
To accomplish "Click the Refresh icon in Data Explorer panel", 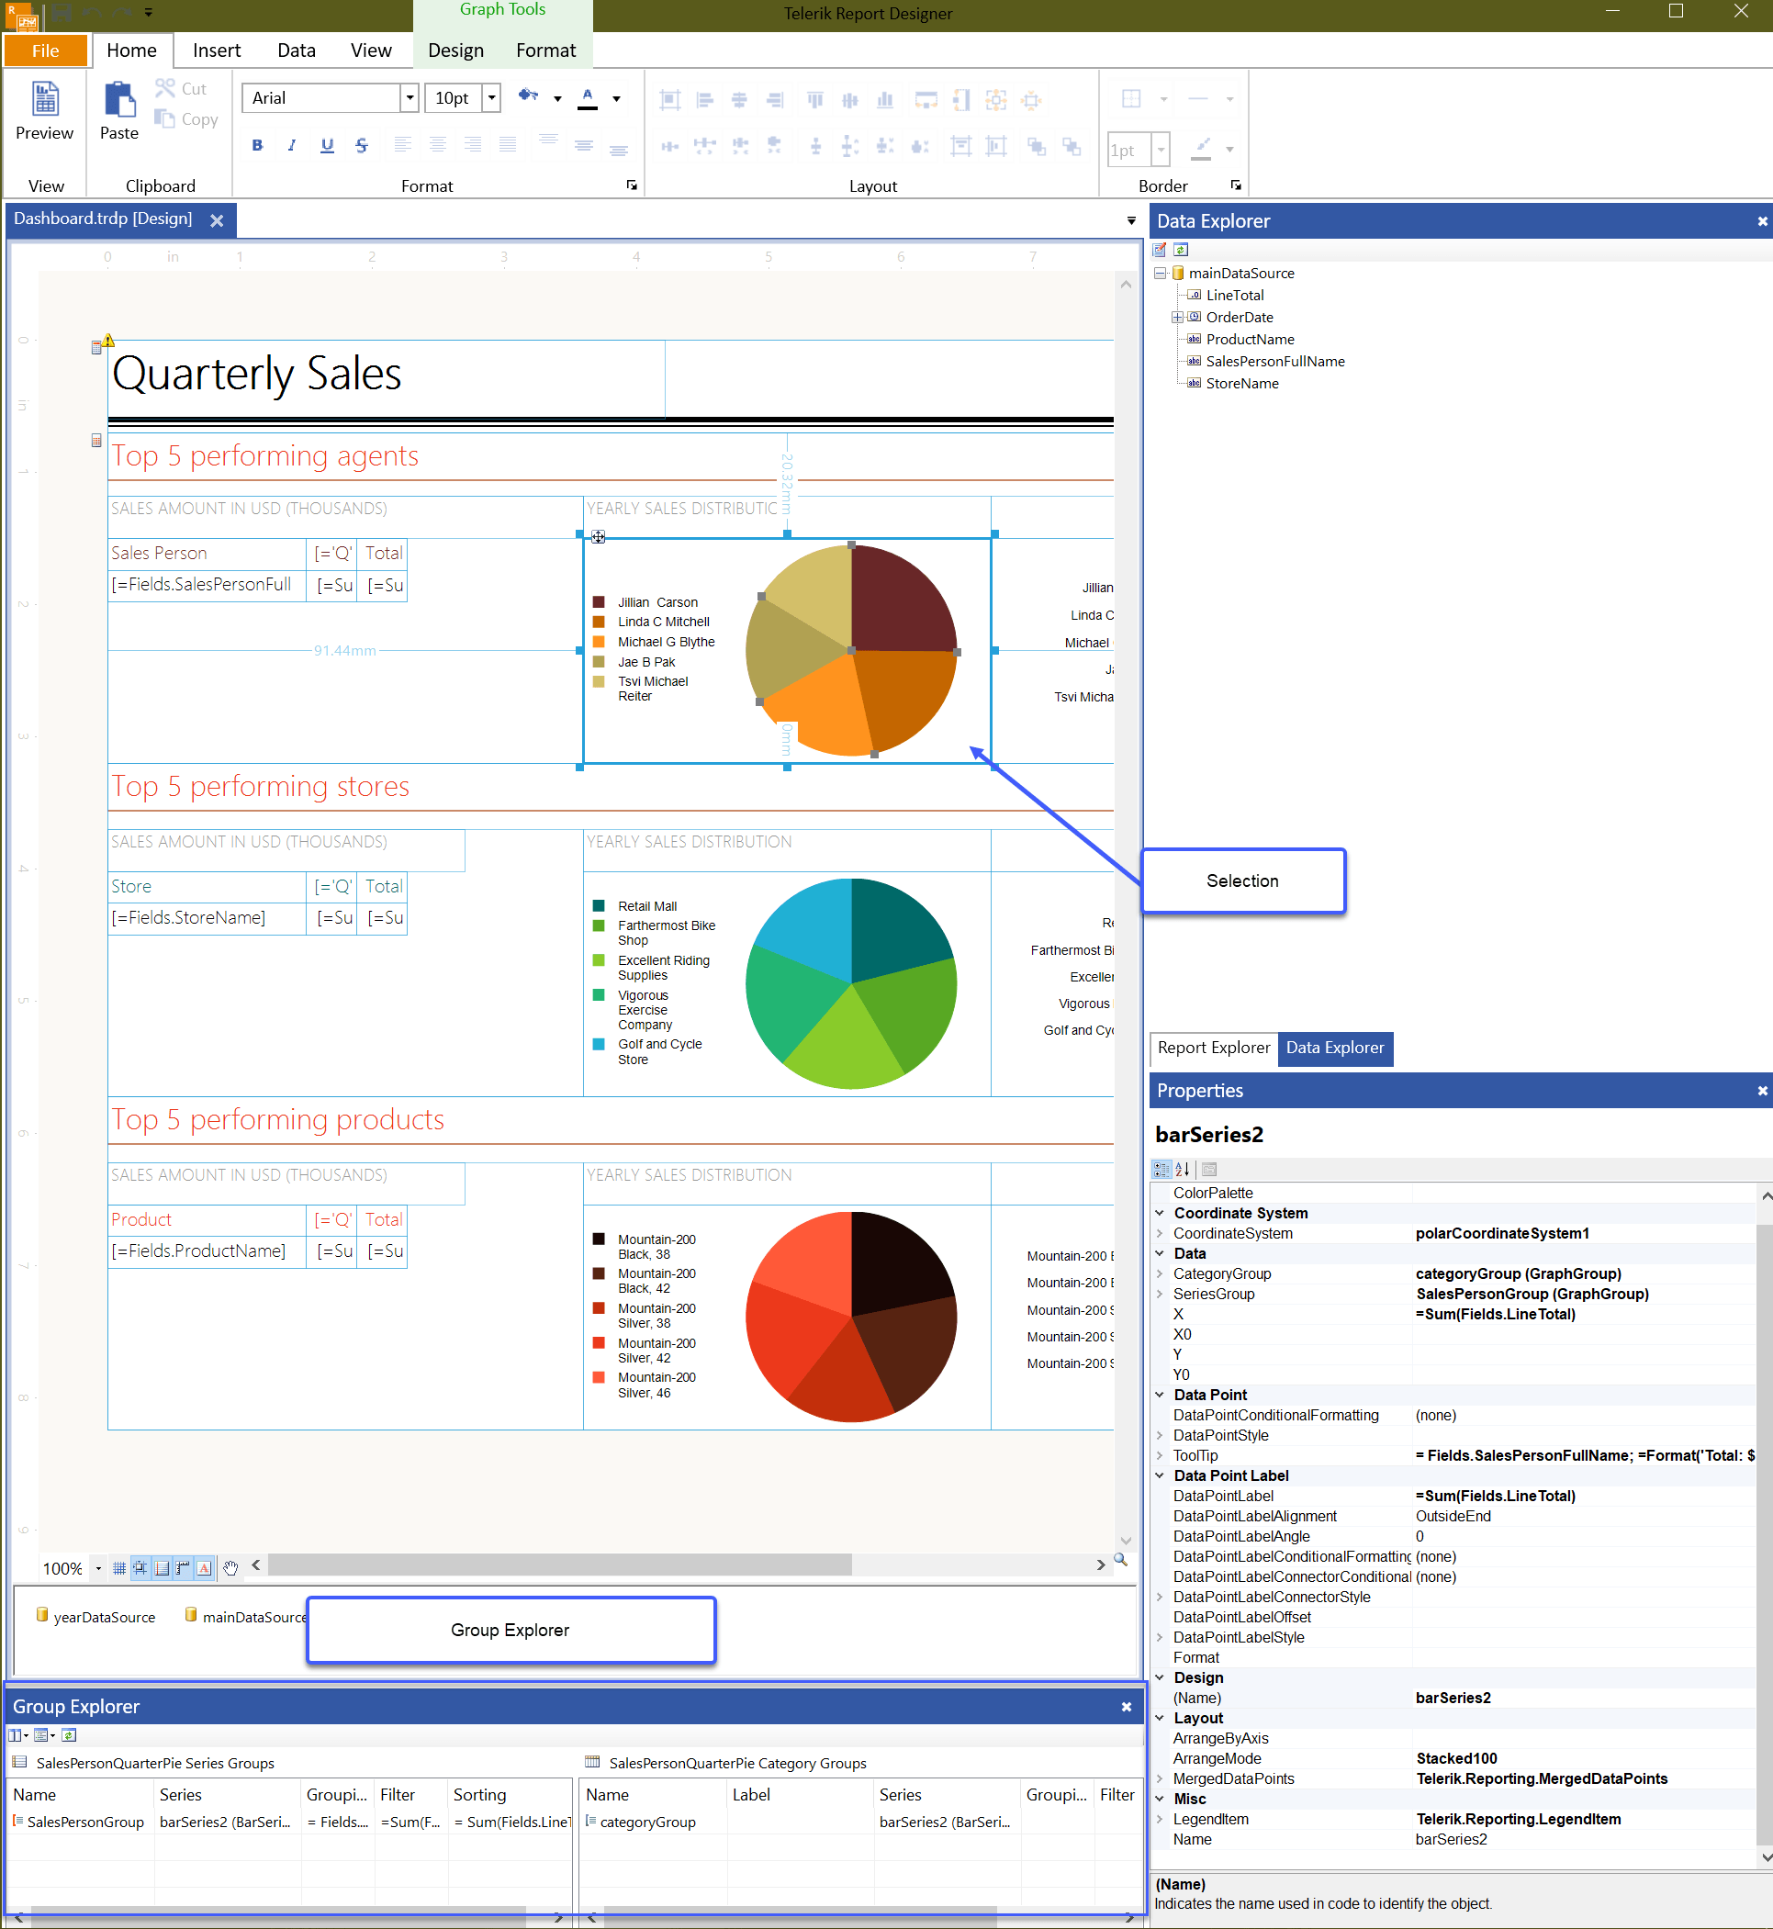I will pos(1181,251).
